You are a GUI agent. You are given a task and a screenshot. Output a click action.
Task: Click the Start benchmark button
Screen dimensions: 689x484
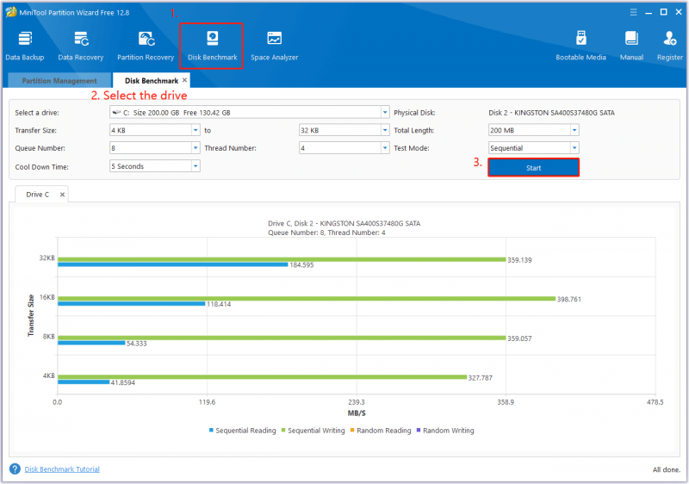tap(533, 168)
